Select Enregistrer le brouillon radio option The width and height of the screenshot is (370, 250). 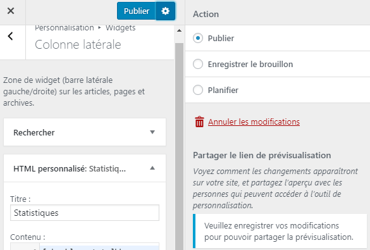pyautogui.click(x=198, y=64)
